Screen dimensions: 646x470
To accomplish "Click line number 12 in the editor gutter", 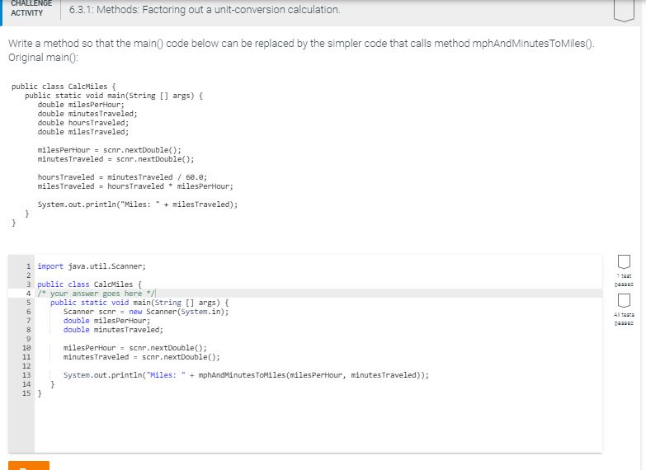I will (26, 366).
